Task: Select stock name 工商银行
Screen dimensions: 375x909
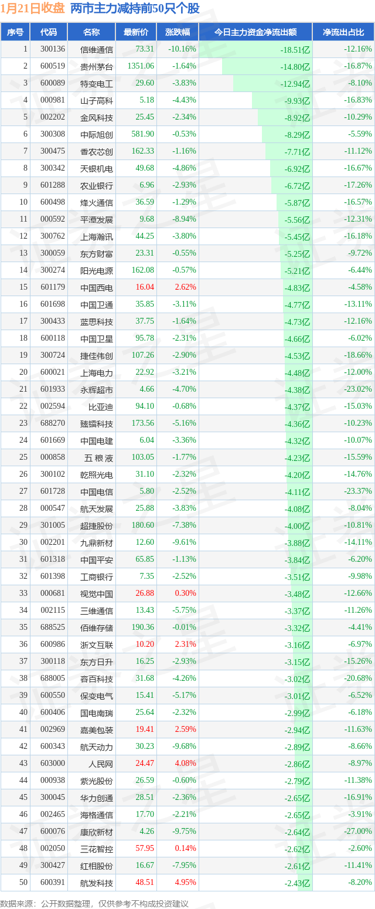Action: (97, 576)
